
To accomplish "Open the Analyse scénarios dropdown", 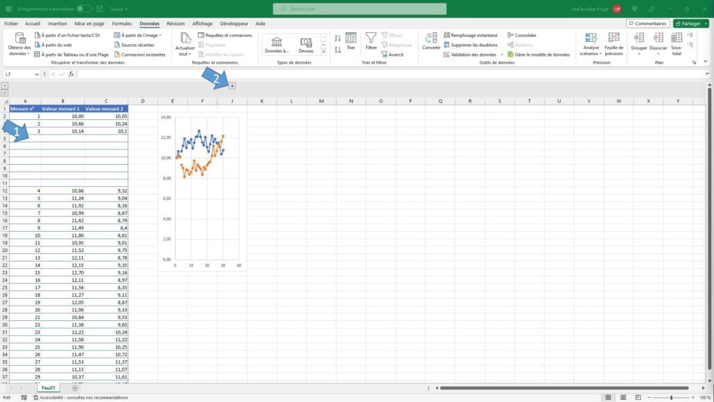I will pos(591,45).
